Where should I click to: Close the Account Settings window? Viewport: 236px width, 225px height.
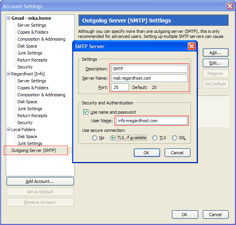tap(229, 6)
